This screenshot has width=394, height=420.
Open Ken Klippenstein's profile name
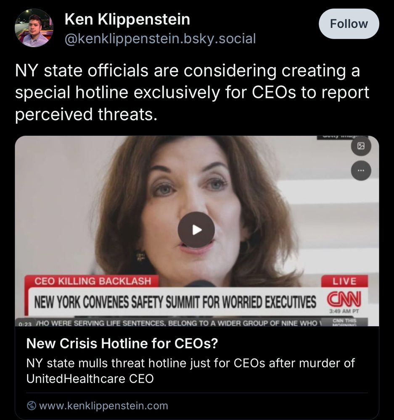click(127, 19)
